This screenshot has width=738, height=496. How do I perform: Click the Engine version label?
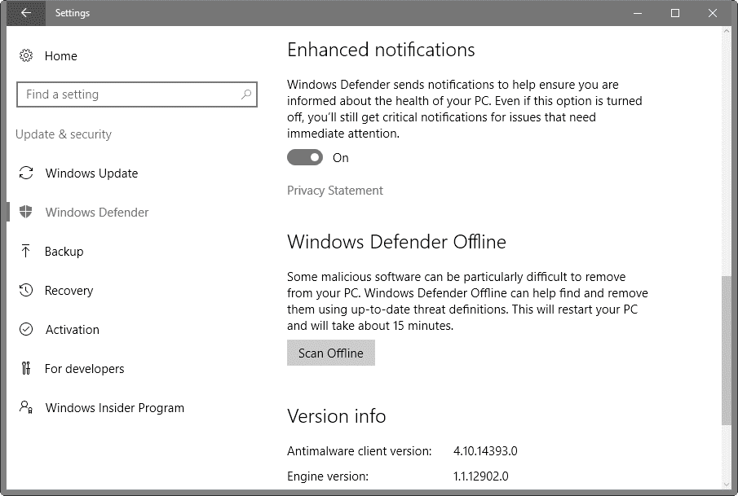click(x=328, y=476)
